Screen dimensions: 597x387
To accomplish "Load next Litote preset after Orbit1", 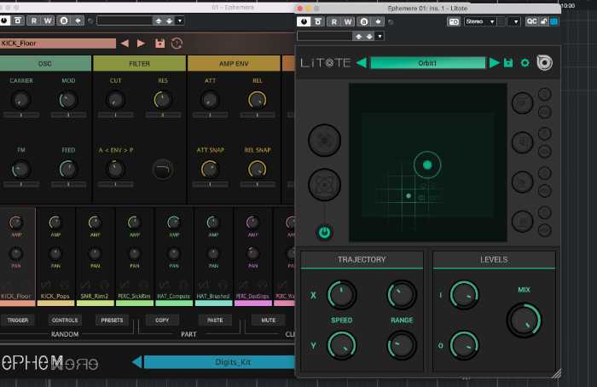I will coord(494,63).
